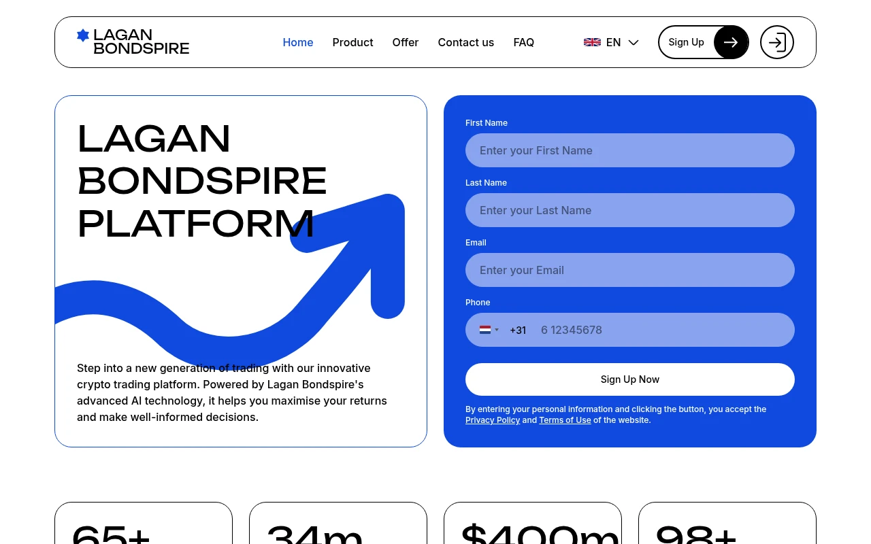Open the Privacy Policy link
This screenshot has height=544, width=871.
click(x=492, y=420)
